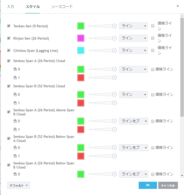184x195 pixels.
Task: Toggle the Kinjun-Sen (26 Period) checkbox
Action: [x=9, y=38]
